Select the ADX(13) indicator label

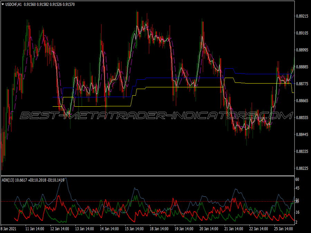8,180
